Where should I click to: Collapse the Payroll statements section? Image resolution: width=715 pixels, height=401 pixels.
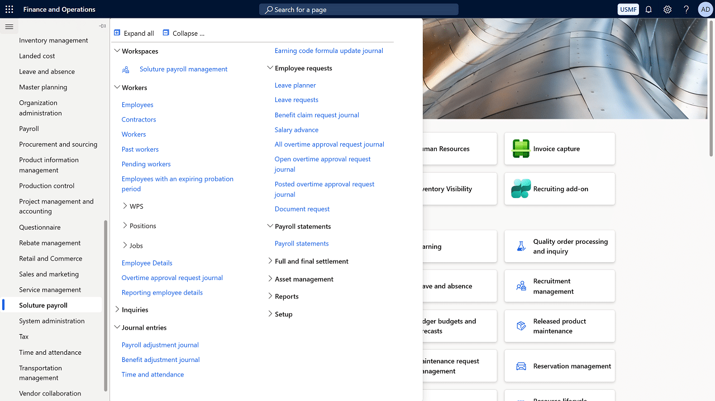coord(270,226)
